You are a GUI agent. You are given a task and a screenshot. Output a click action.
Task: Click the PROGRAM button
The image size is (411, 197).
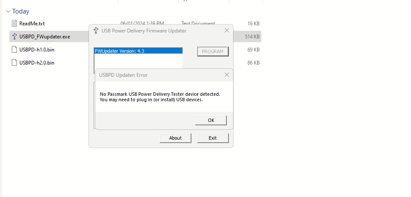click(212, 51)
